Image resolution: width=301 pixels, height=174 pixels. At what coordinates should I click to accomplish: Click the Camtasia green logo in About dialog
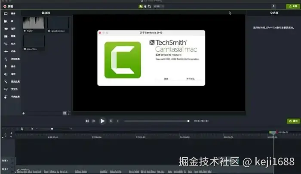123,60
